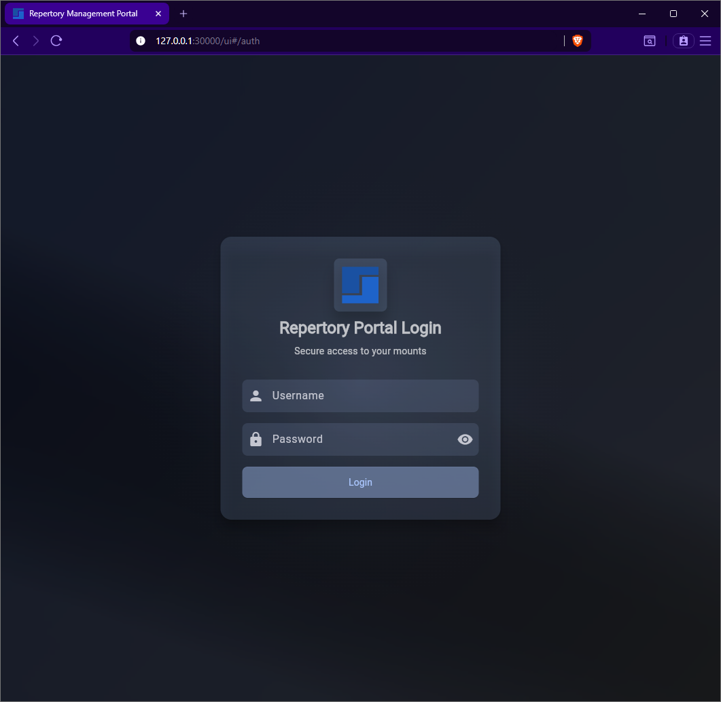Select the Repertory Management Portal tab
The height and width of the screenshot is (702, 721).
click(x=82, y=14)
